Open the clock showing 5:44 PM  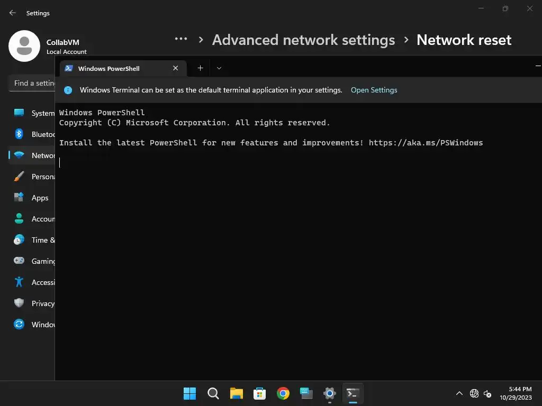pyautogui.click(x=516, y=393)
